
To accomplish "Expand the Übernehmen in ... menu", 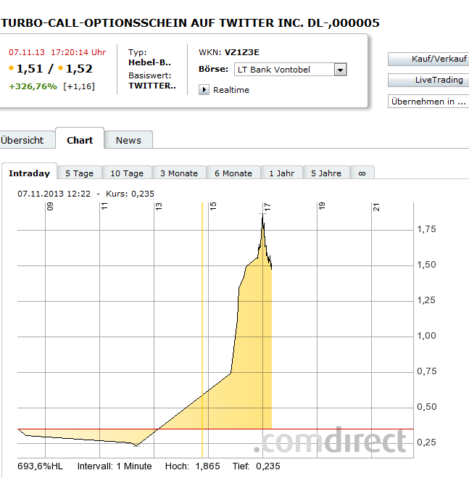I will [x=428, y=102].
